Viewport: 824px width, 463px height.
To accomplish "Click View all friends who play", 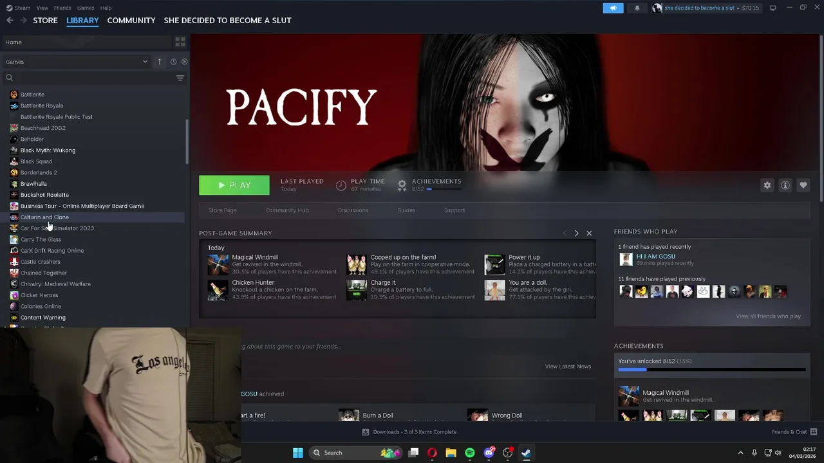I will (x=768, y=316).
